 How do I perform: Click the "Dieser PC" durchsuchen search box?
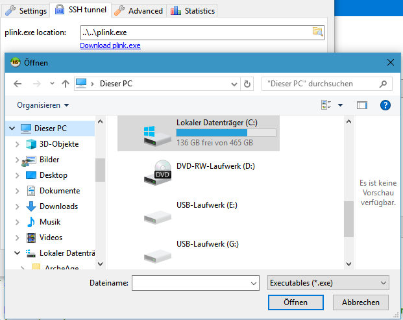[327, 84]
